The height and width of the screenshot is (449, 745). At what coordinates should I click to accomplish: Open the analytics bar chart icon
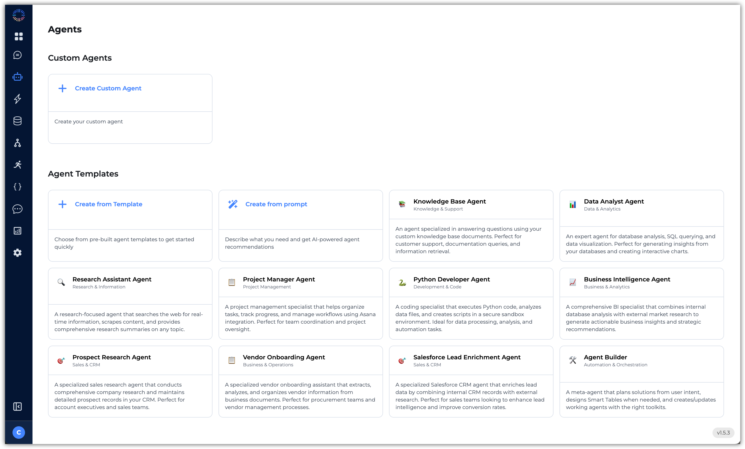tap(17, 231)
